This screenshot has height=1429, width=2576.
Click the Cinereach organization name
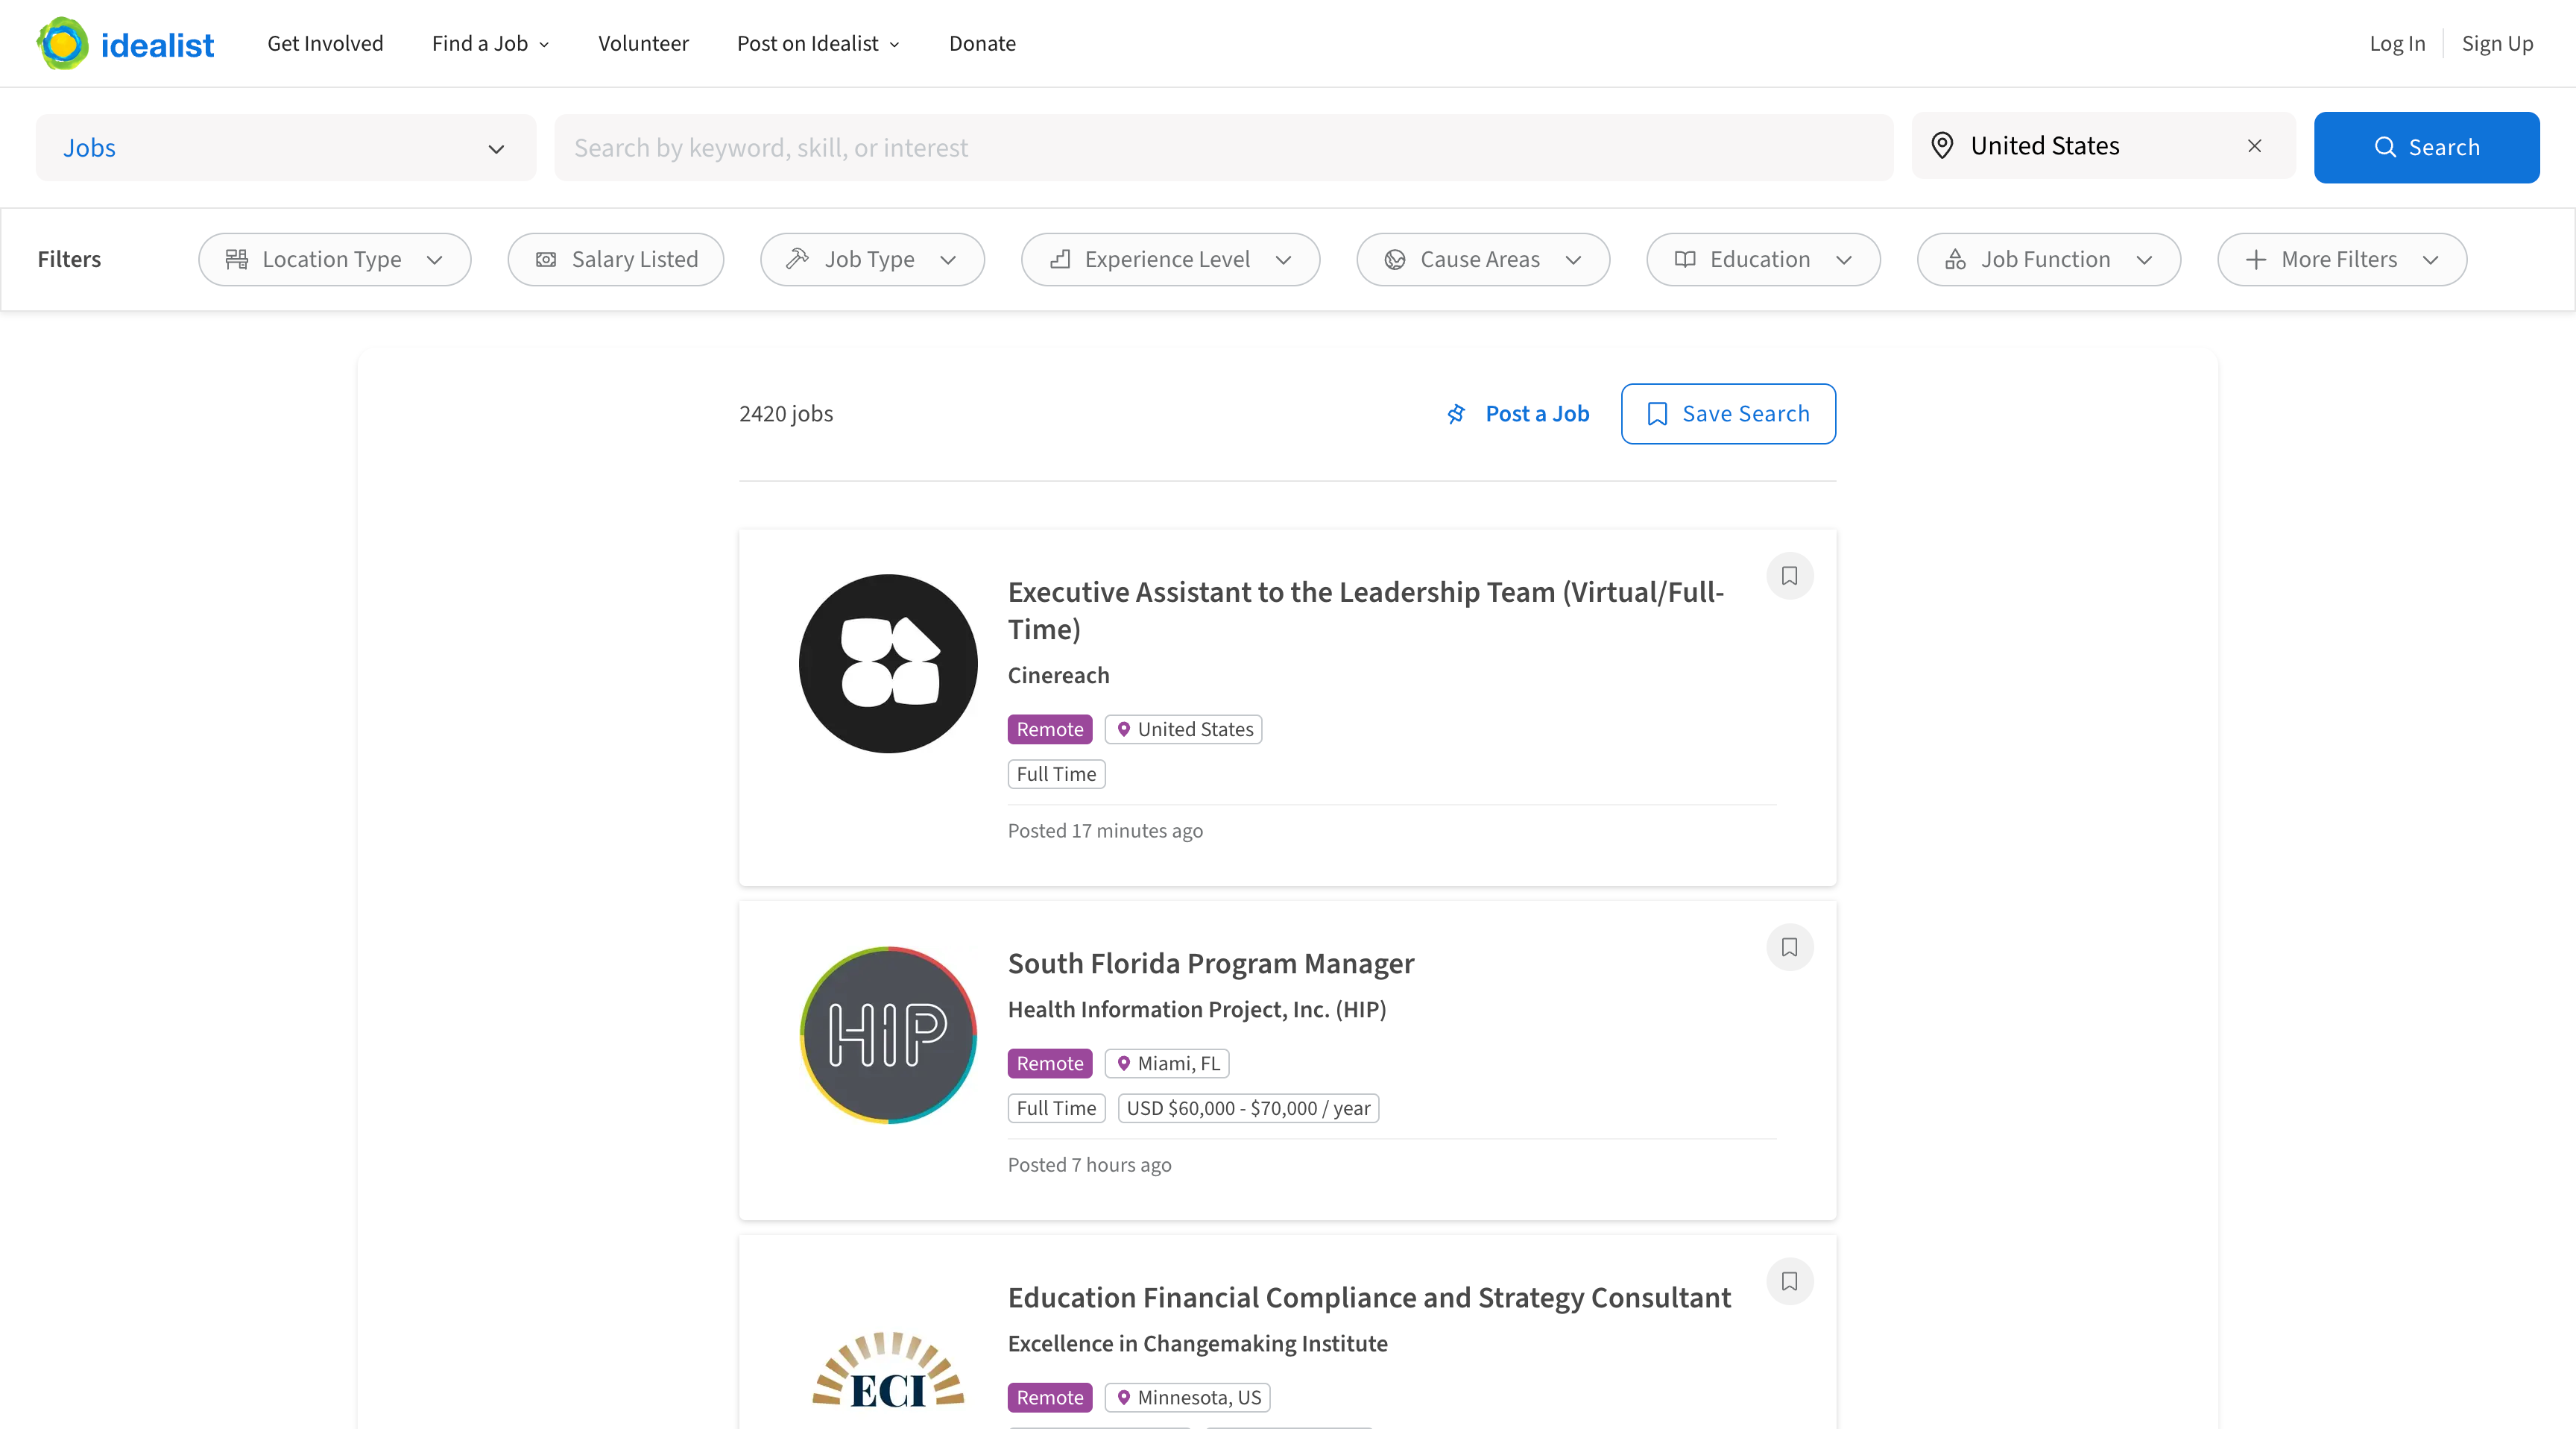[1058, 676]
